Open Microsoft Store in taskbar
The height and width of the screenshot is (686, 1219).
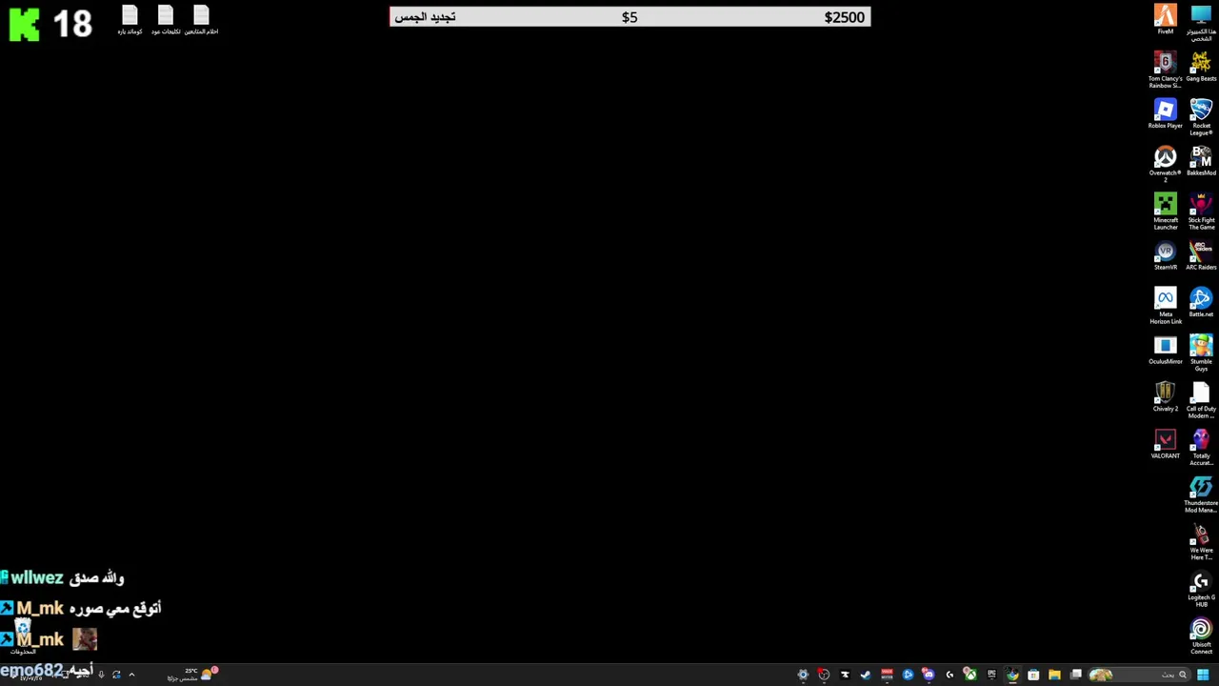(x=1033, y=675)
